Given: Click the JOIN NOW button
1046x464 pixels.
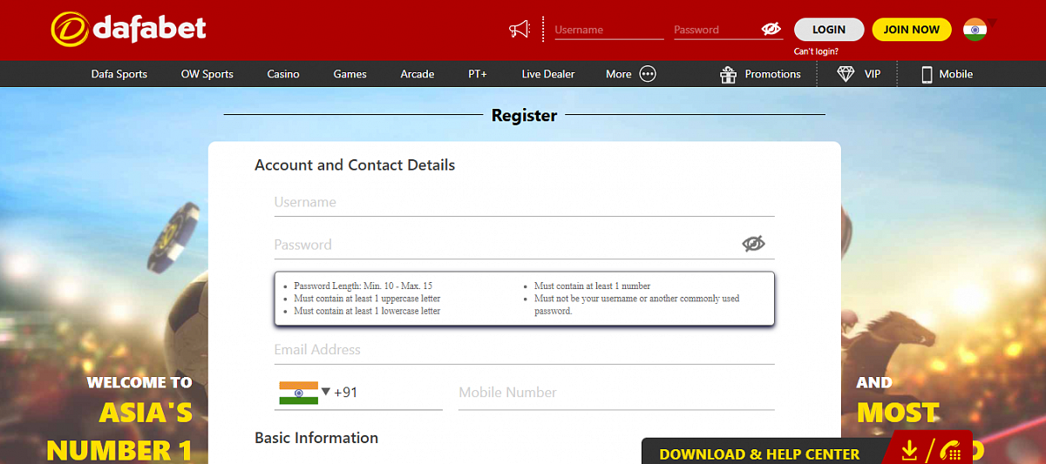Looking at the screenshot, I should click(912, 30).
